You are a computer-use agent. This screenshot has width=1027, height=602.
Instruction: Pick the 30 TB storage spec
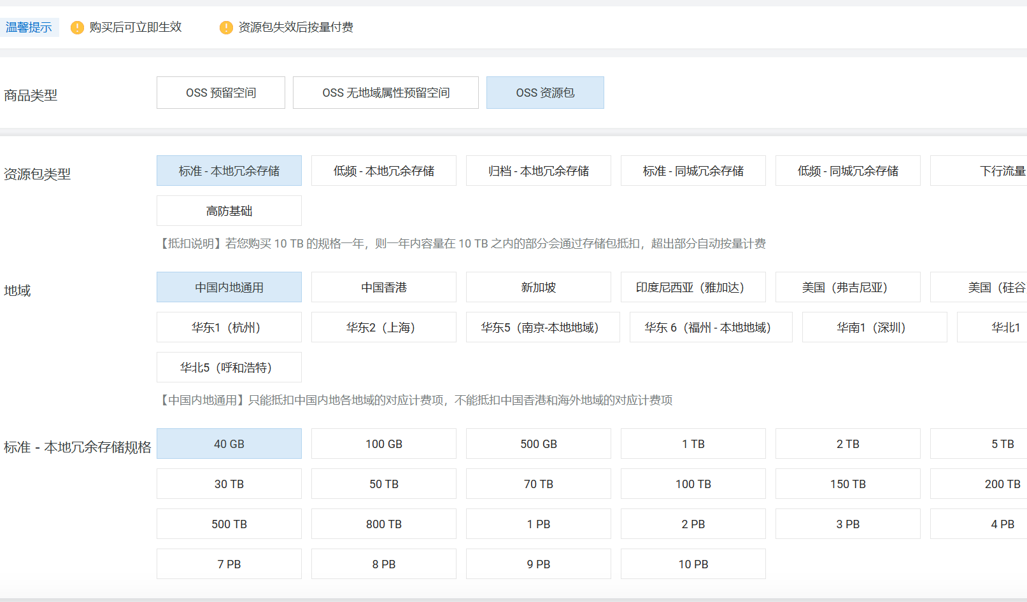click(229, 484)
